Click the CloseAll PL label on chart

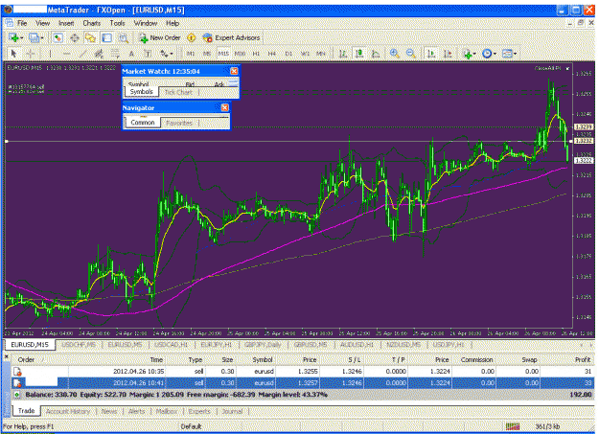(547, 68)
